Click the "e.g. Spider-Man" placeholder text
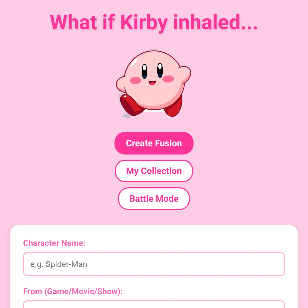Image resolution: width=308 pixels, height=308 pixels. coord(59,264)
